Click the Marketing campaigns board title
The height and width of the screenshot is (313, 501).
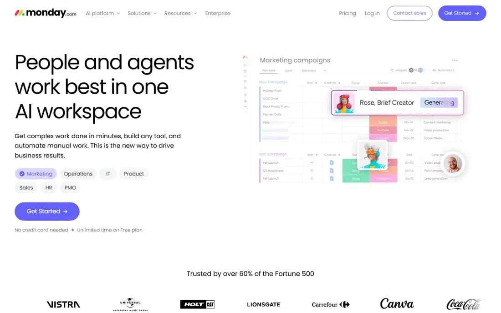pyautogui.click(x=295, y=61)
